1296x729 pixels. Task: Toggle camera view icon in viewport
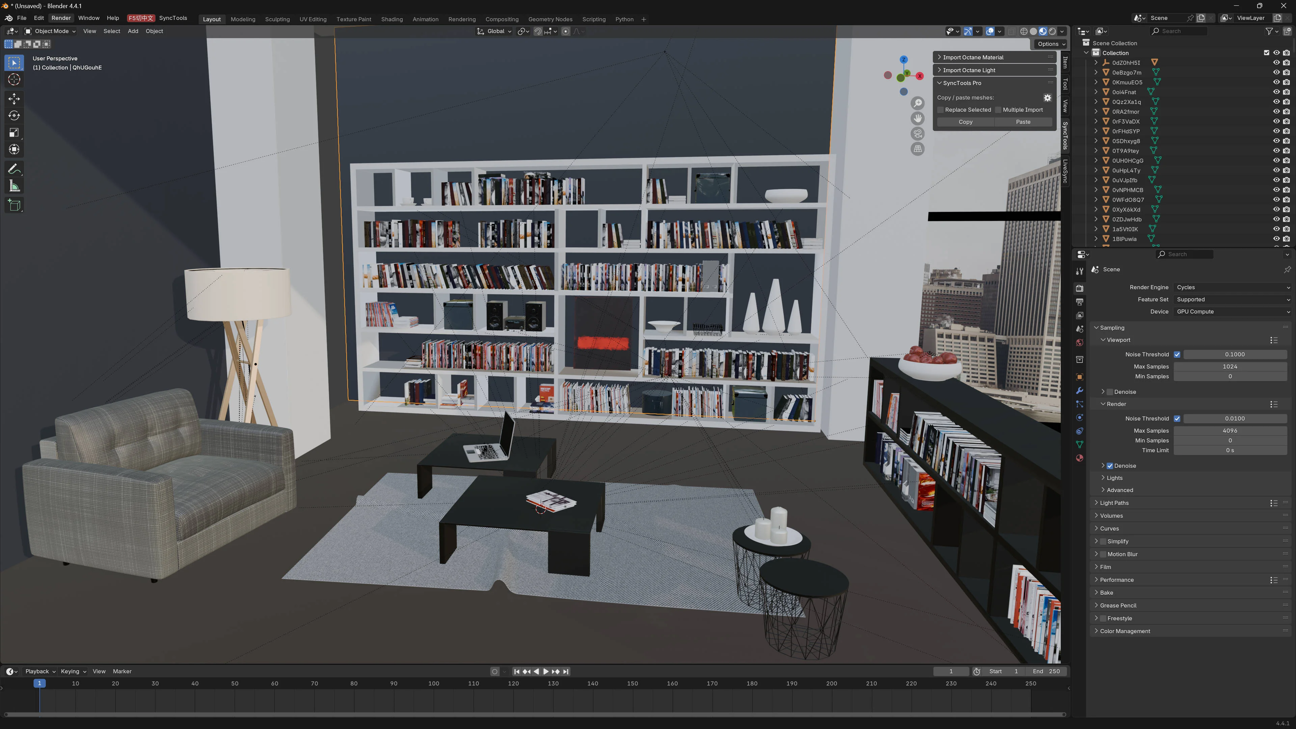pyautogui.click(x=918, y=133)
